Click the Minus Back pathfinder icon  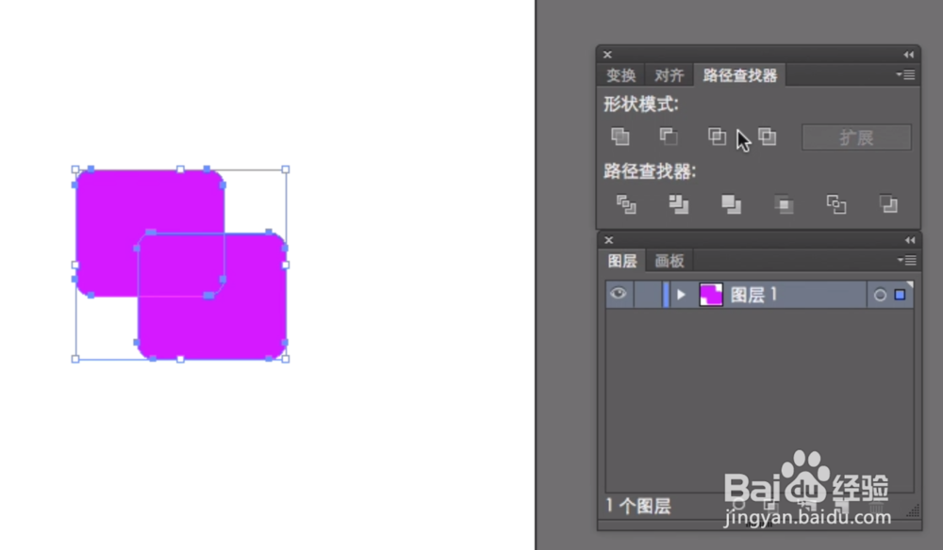pyautogui.click(x=888, y=204)
